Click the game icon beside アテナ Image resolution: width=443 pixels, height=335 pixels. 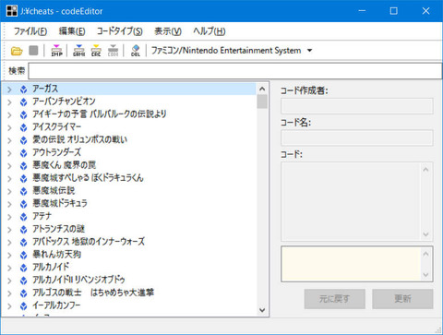point(23,217)
